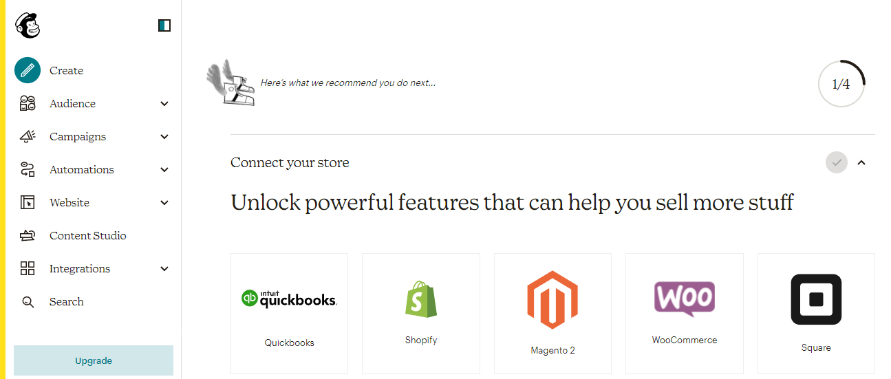This screenshot has width=891, height=379.
Task: Click the Create pencil icon
Action: pos(28,70)
